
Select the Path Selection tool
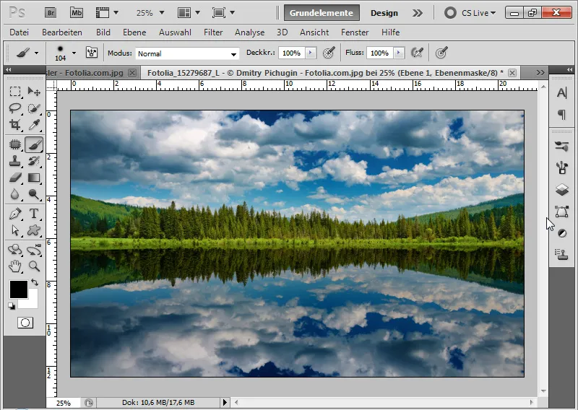pyautogui.click(x=14, y=230)
